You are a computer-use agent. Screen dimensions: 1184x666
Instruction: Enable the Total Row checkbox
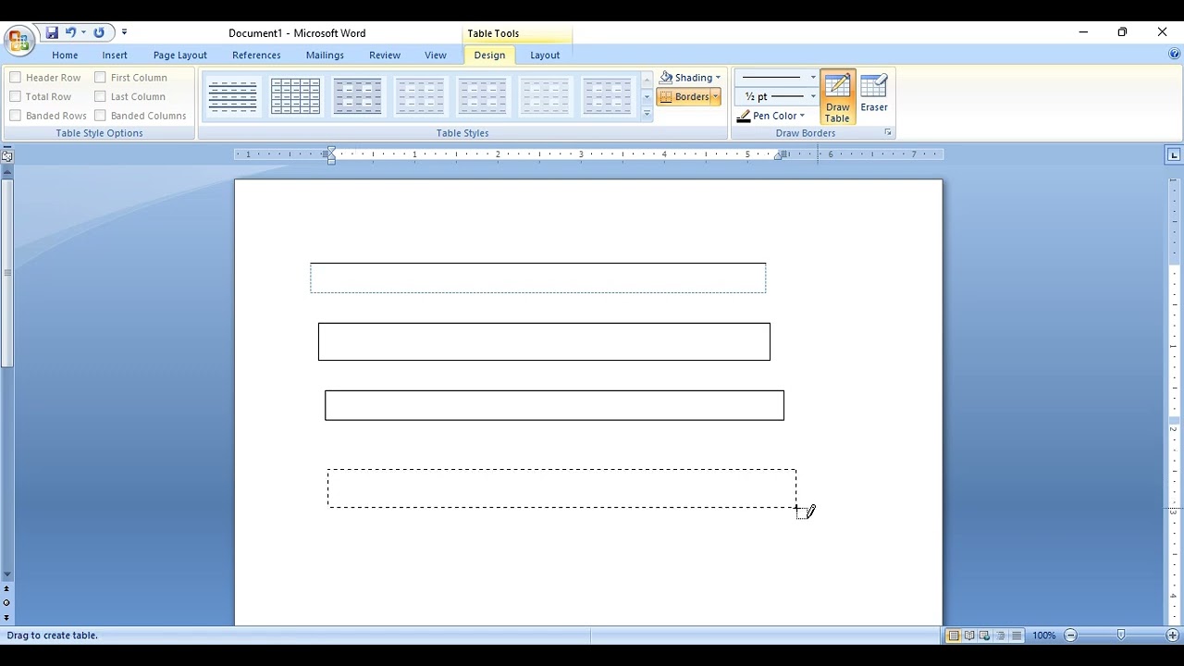point(15,96)
